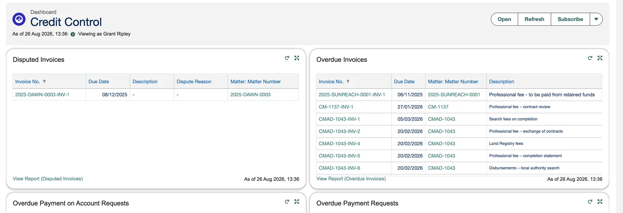The height and width of the screenshot is (213, 623).
Task: Open CMAD-1043 matter in INV-1 row
Action: [x=442, y=119]
